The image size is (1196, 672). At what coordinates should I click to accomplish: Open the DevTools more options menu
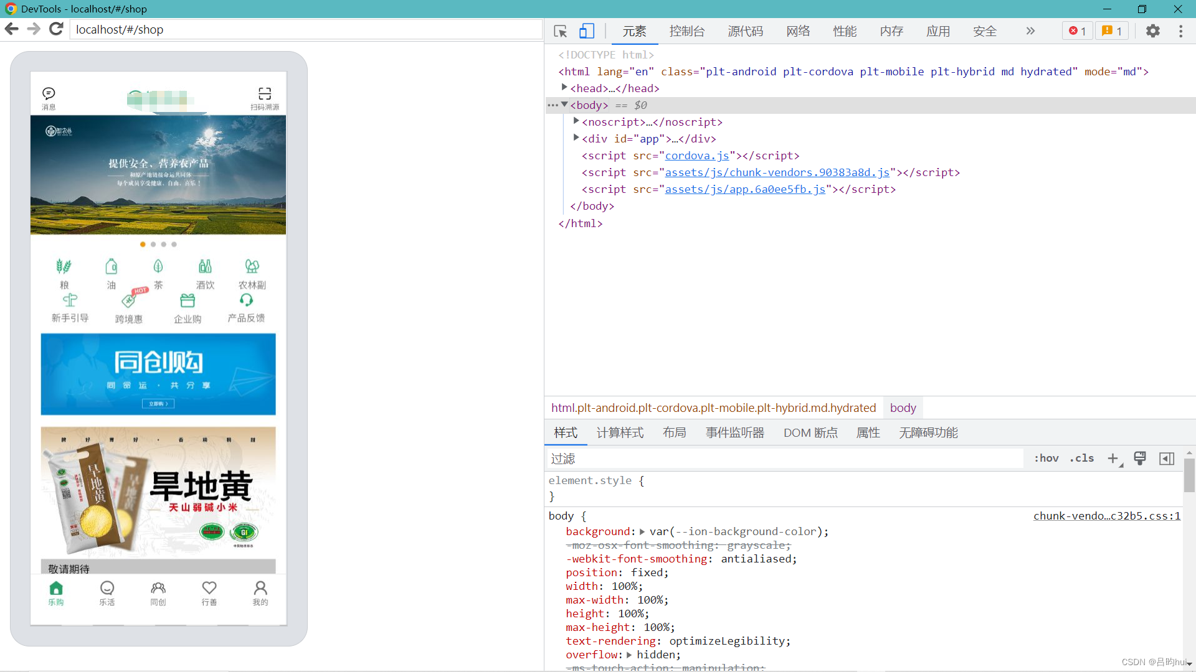[1180, 31]
